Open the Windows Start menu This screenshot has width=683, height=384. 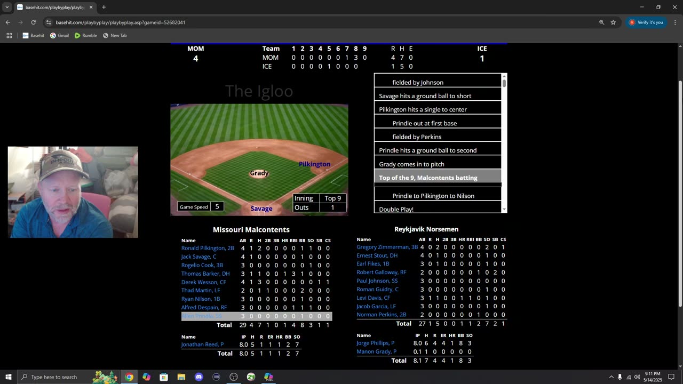click(x=9, y=377)
